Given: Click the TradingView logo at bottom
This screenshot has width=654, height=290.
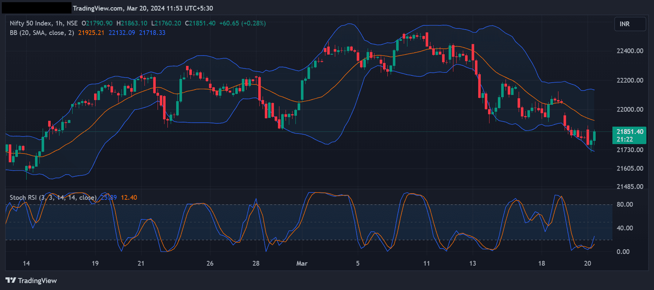Looking at the screenshot, I should [31, 281].
